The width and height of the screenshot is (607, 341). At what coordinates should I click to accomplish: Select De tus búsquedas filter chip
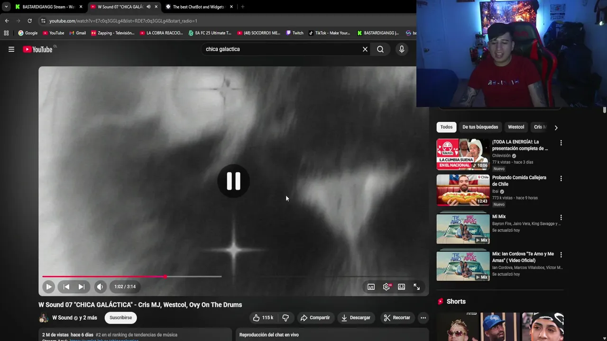tap(480, 127)
